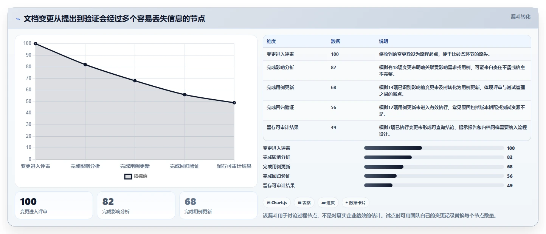Click the chart point at 留存可审计结果 (49)

[x=234, y=103]
